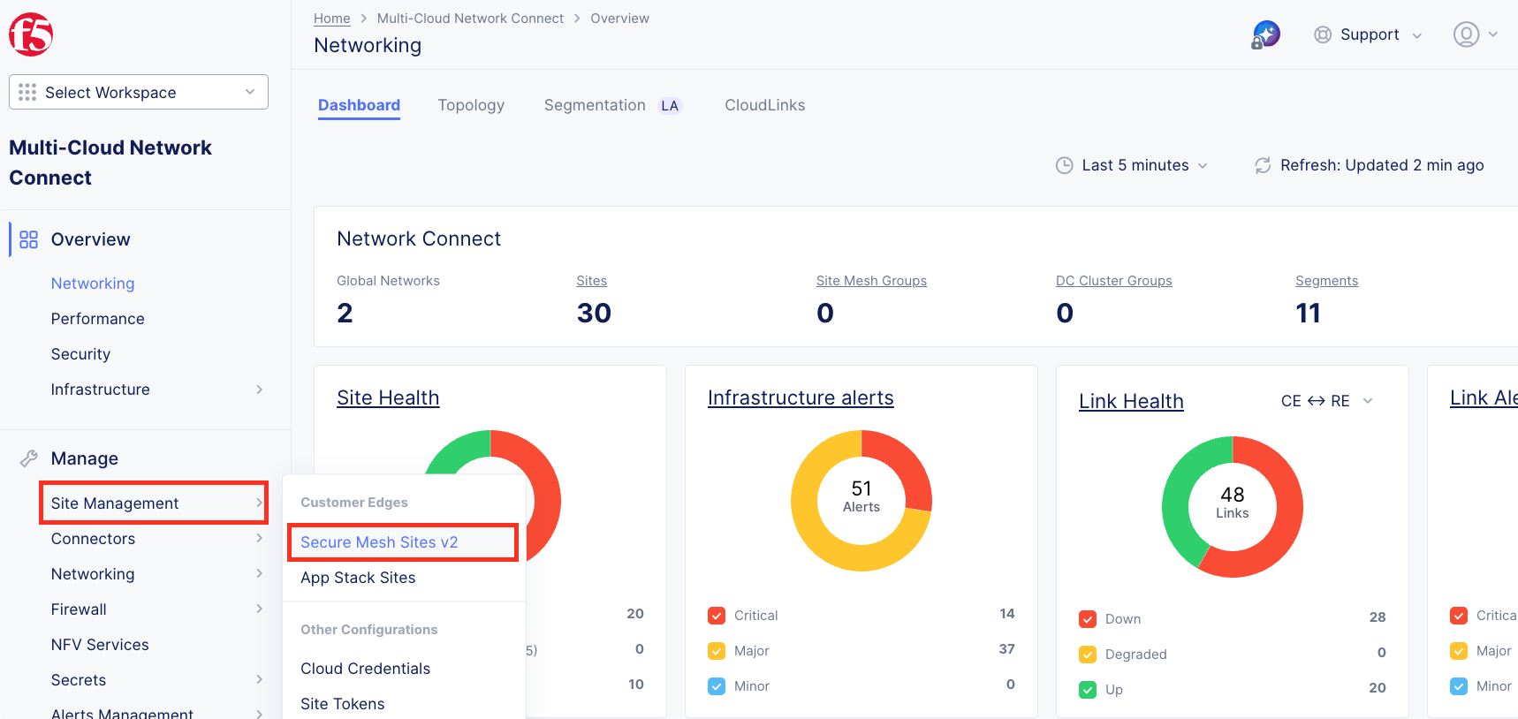Image resolution: width=1518 pixels, height=719 pixels.
Task: Click the Link Health donut chart
Action: coord(1233,507)
